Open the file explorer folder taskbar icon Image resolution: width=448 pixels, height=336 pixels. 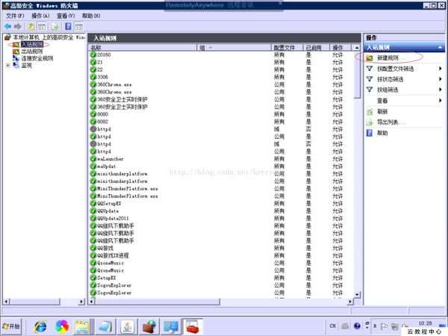(x=83, y=326)
